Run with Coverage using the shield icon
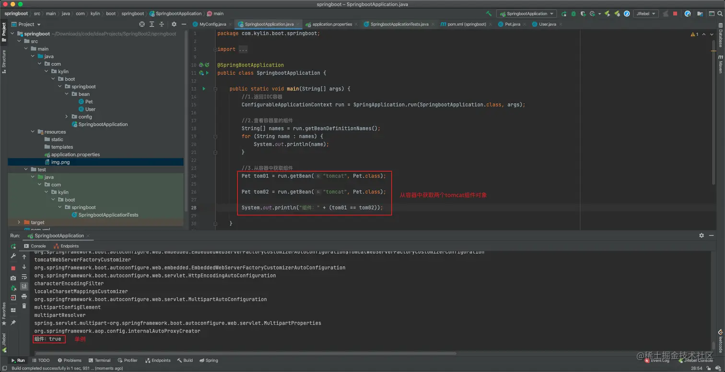Image resolution: width=725 pixels, height=372 pixels. 583,14
